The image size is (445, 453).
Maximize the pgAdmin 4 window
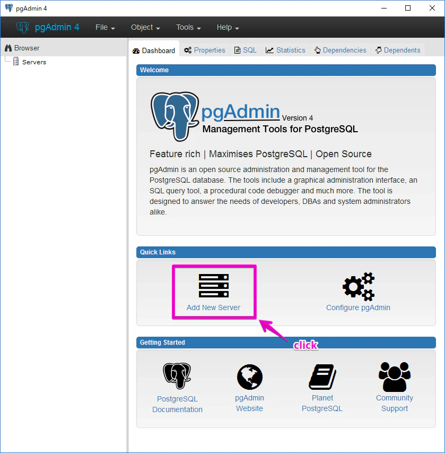(408, 8)
